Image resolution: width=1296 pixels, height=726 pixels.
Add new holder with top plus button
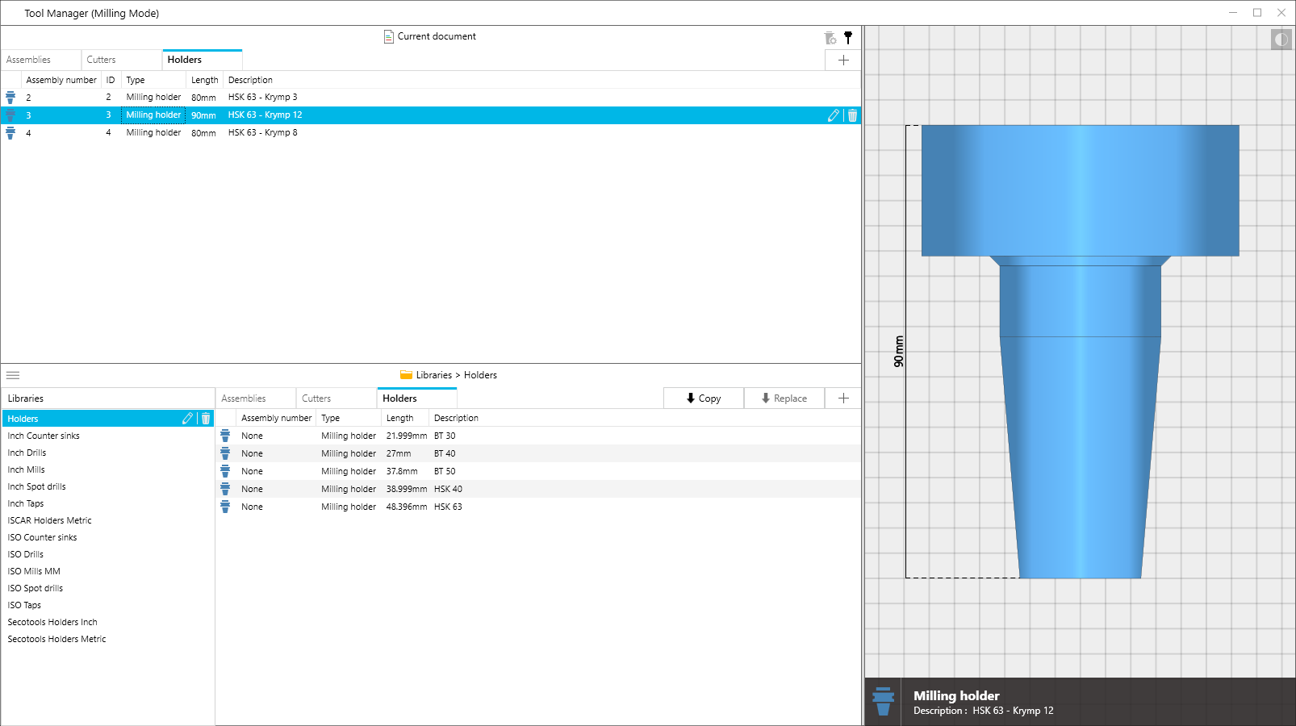[x=843, y=60]
